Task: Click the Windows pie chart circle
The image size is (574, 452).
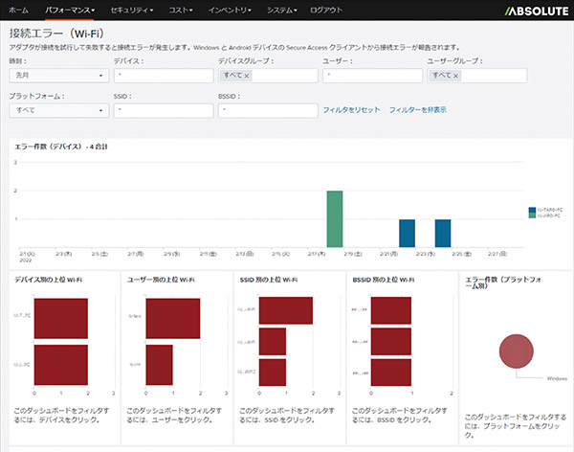Action: pyautogui.click(x=515, y=350)
